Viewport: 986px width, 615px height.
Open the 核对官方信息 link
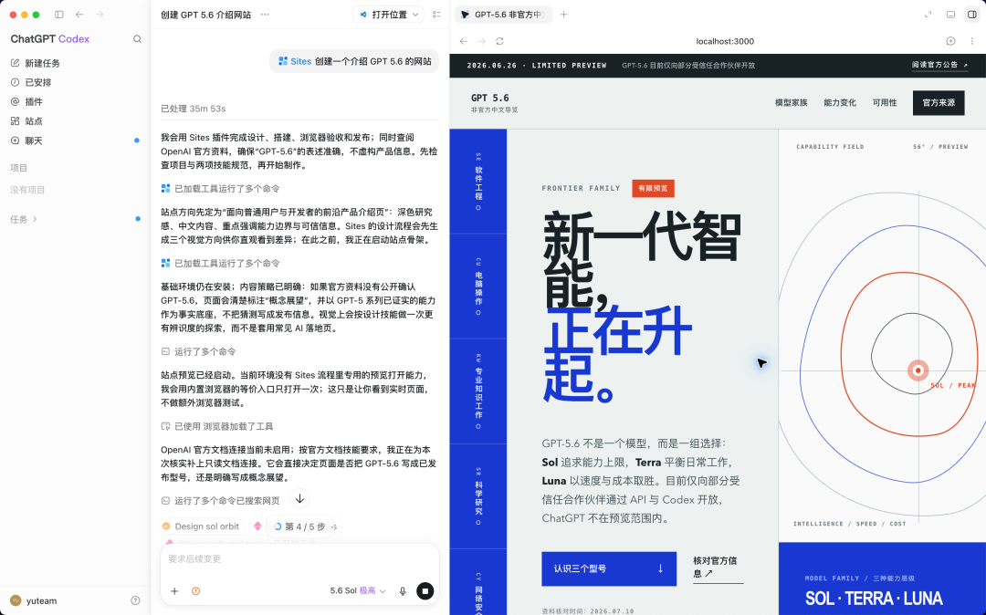717,568
